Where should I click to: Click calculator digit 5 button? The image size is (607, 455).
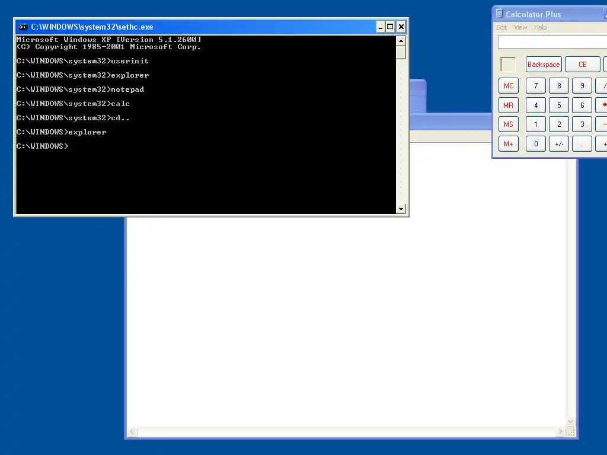(559, 105)
